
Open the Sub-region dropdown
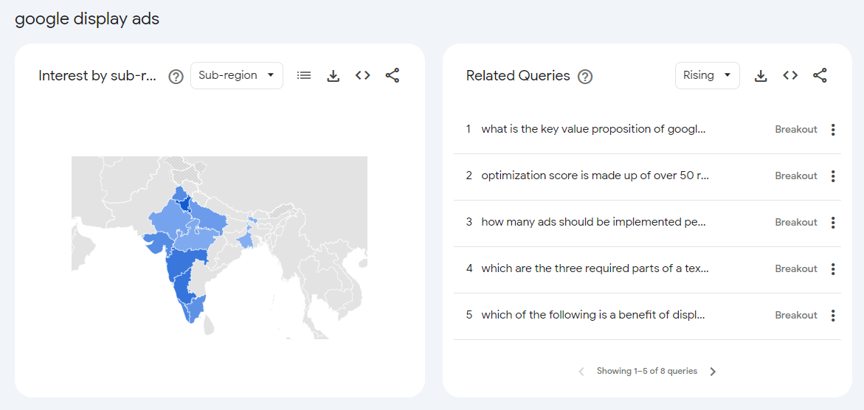coord(236,75)
